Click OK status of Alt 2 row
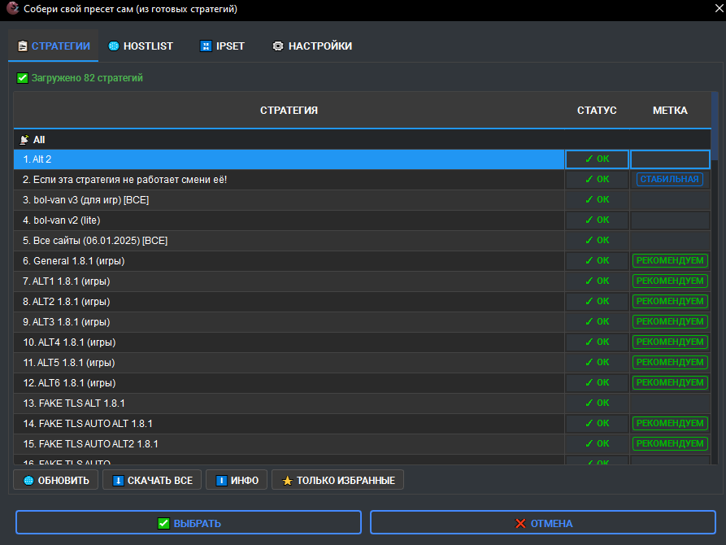The height and width of the screenshot is (545, 726). (597, 159)
